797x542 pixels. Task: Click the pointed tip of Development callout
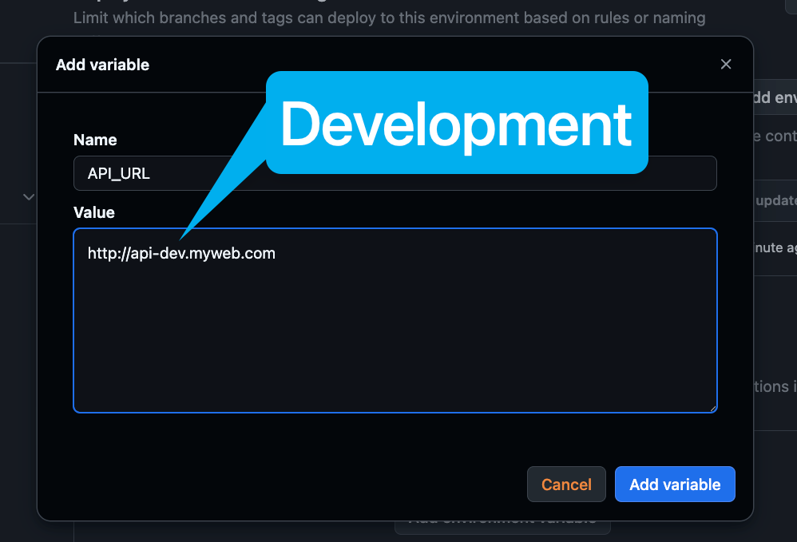click(x=184, y=237)
